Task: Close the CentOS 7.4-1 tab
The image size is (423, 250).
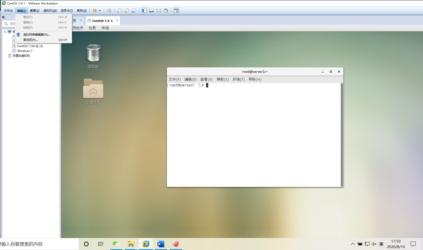Action: point(117,21)
